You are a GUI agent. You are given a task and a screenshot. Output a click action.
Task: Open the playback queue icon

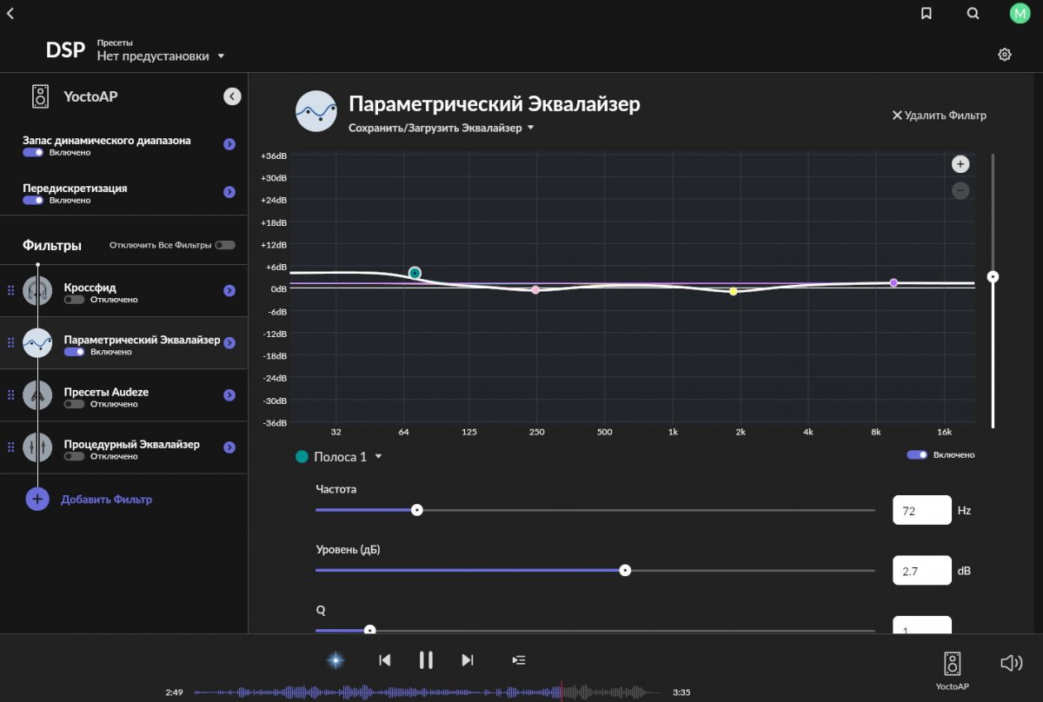[519, 660]
